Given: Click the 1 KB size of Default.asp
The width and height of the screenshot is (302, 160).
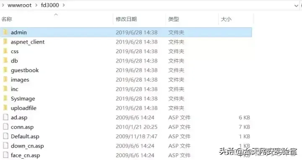Looking at the screenshot, I should (245, 137).
